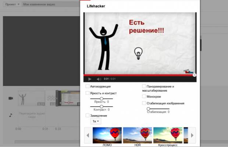
Task: Toggle the Яркость и контраст checkbox
Action: (x=88, y=93)
